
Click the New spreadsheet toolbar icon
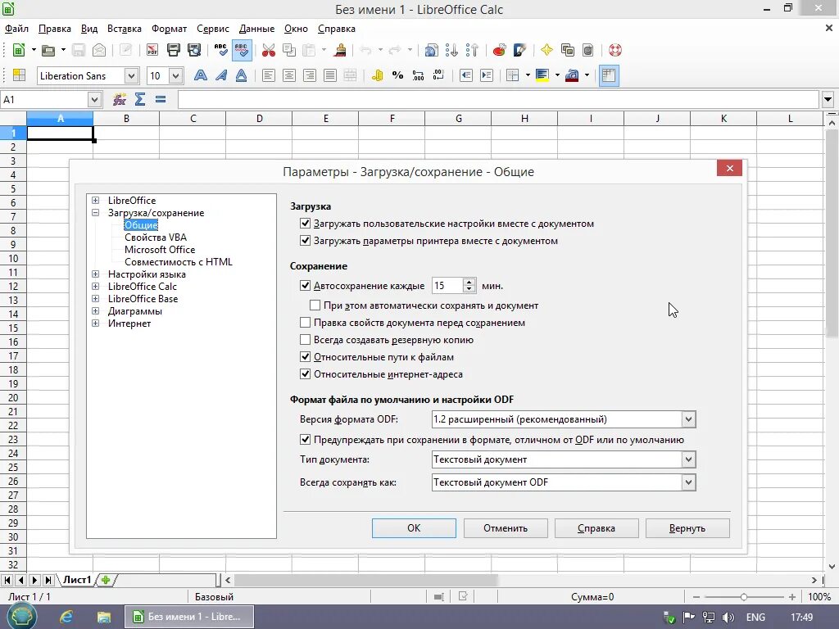[x=19, y=50]
